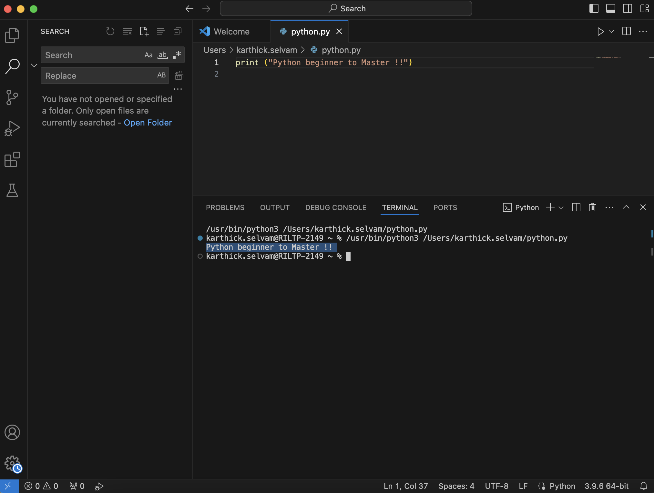This screenshot has width=654, height=493.
Task: Open the Testing flask icon
Action: click(12, 190)
